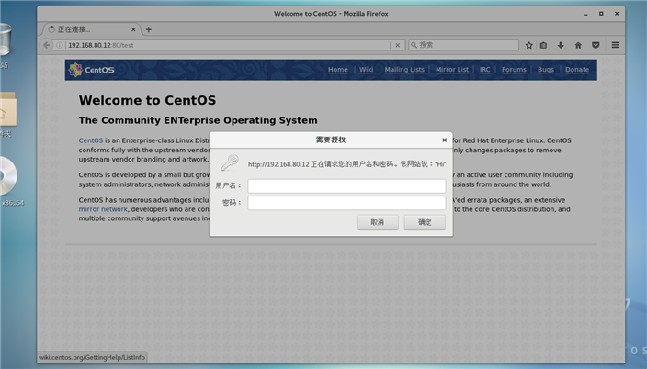
Task: Click the Community ENTerprise Operating System subtitle
Action: [199, 120]
